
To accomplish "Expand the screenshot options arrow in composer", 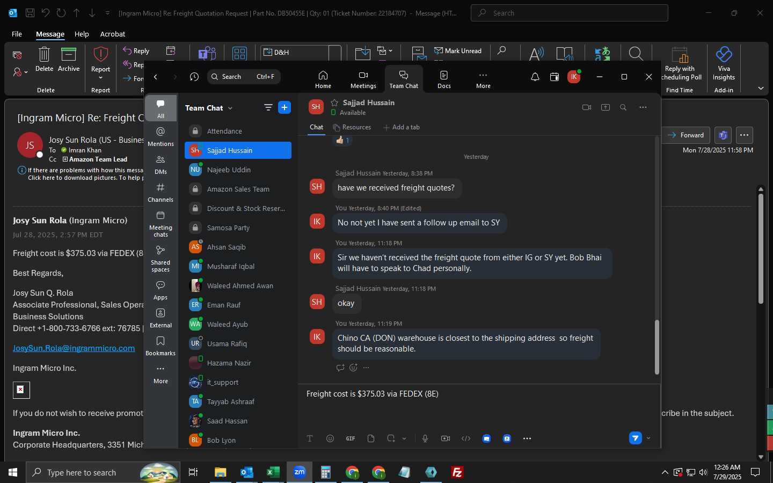I will tap(404, 438).
